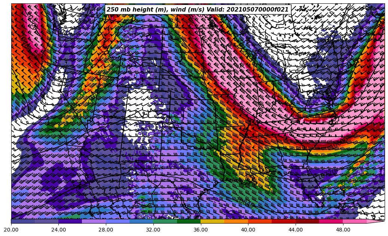Click the 10720 height contour label near Georgia
The image size is (388, 236).
(327, 174)
